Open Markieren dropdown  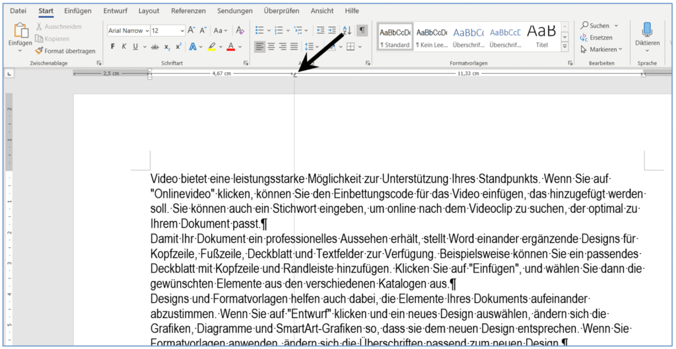pyautogui.click(x=601, y=49)
